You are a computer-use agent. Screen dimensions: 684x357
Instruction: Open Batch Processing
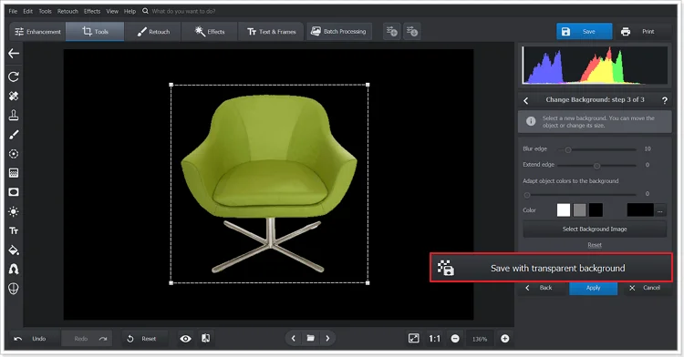(x=339, y=31)
